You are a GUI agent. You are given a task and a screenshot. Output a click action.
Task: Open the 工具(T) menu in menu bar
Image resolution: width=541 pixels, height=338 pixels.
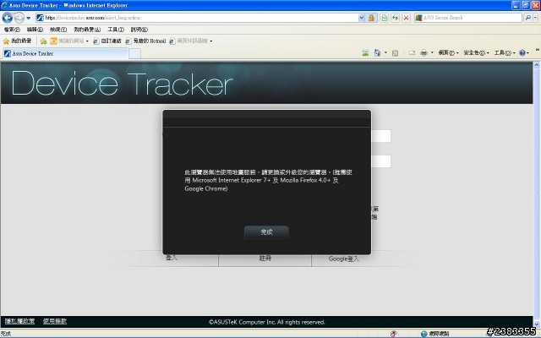pos(116,30)
